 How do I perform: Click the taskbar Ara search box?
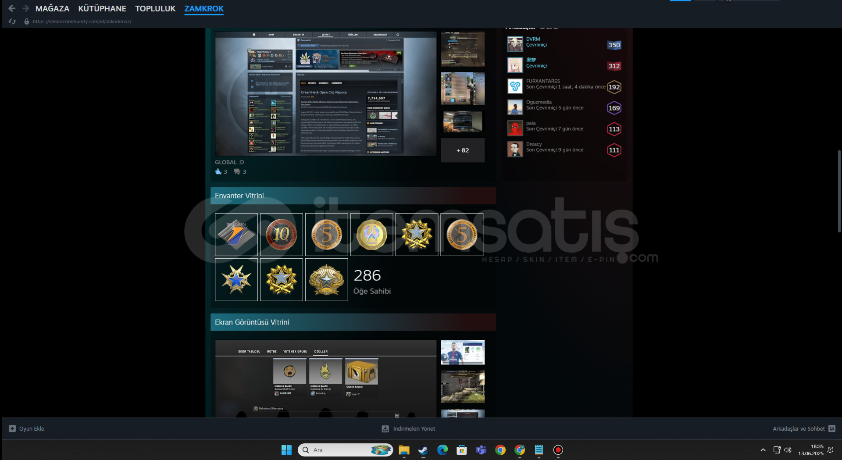point(345,450)
